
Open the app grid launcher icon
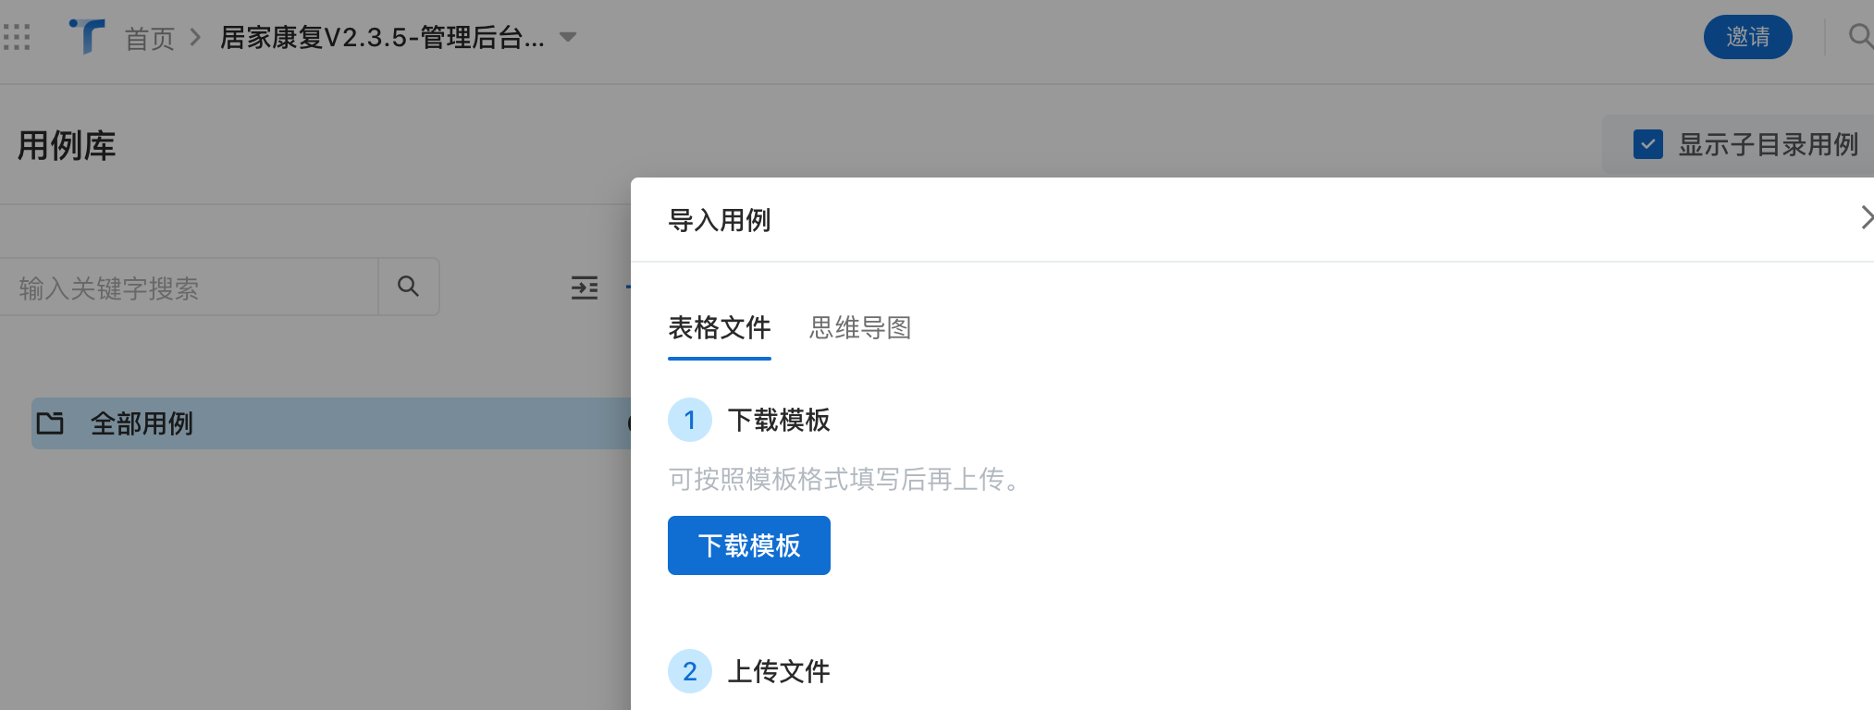(16, 37)
